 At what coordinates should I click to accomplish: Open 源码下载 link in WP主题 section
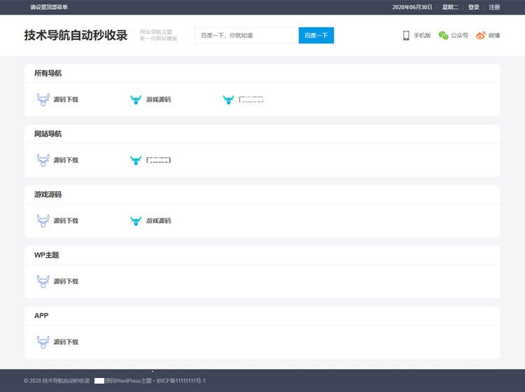click(66, 281)
